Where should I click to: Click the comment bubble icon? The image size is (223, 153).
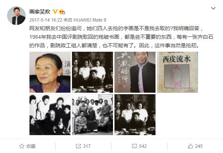point(134,146)
